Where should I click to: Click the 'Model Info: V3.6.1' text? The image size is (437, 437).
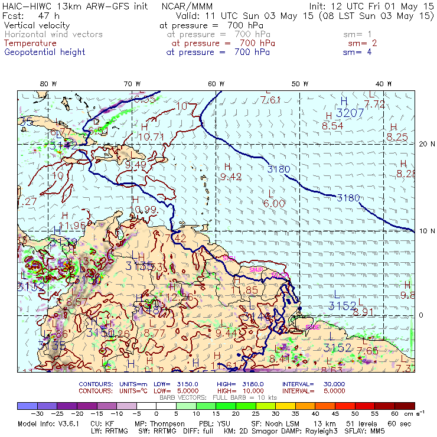tap(48, 424)
